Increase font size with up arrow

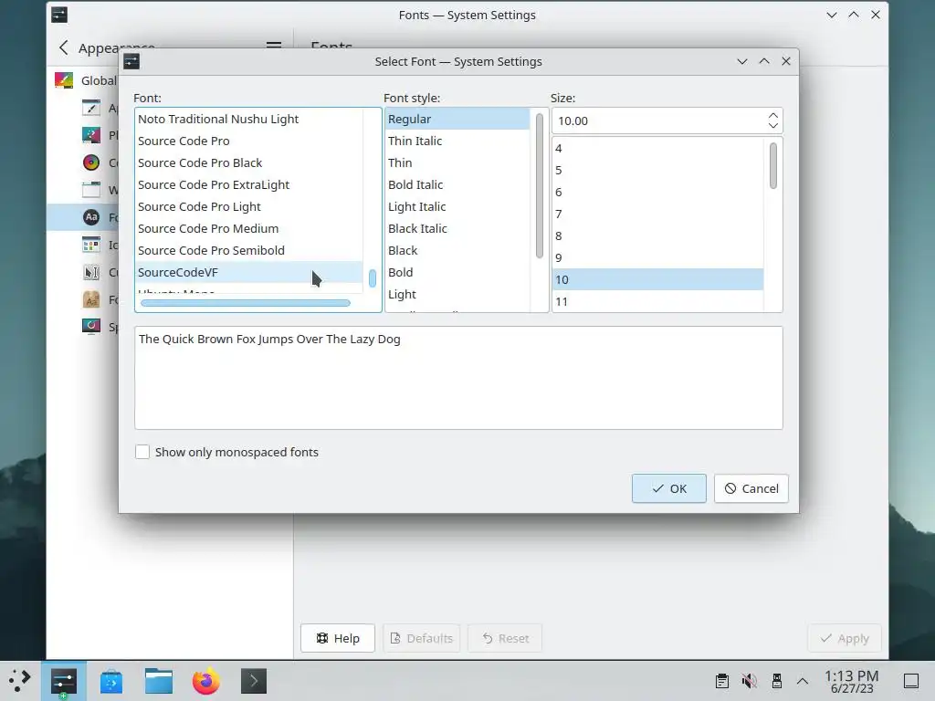click(x=772, y=115)
